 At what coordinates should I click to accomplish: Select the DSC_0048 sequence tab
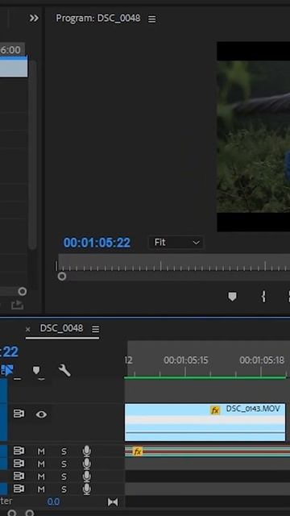click(61, 328)
